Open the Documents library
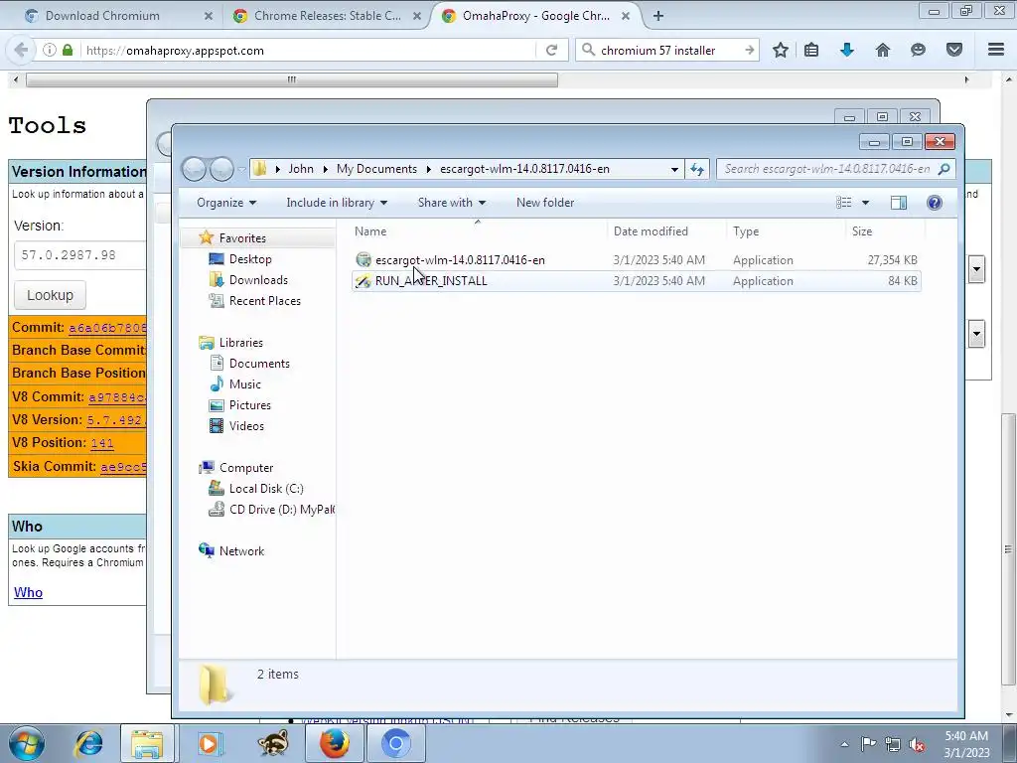The height and width of the screenshot is (763, 1017). click(259, 364)
